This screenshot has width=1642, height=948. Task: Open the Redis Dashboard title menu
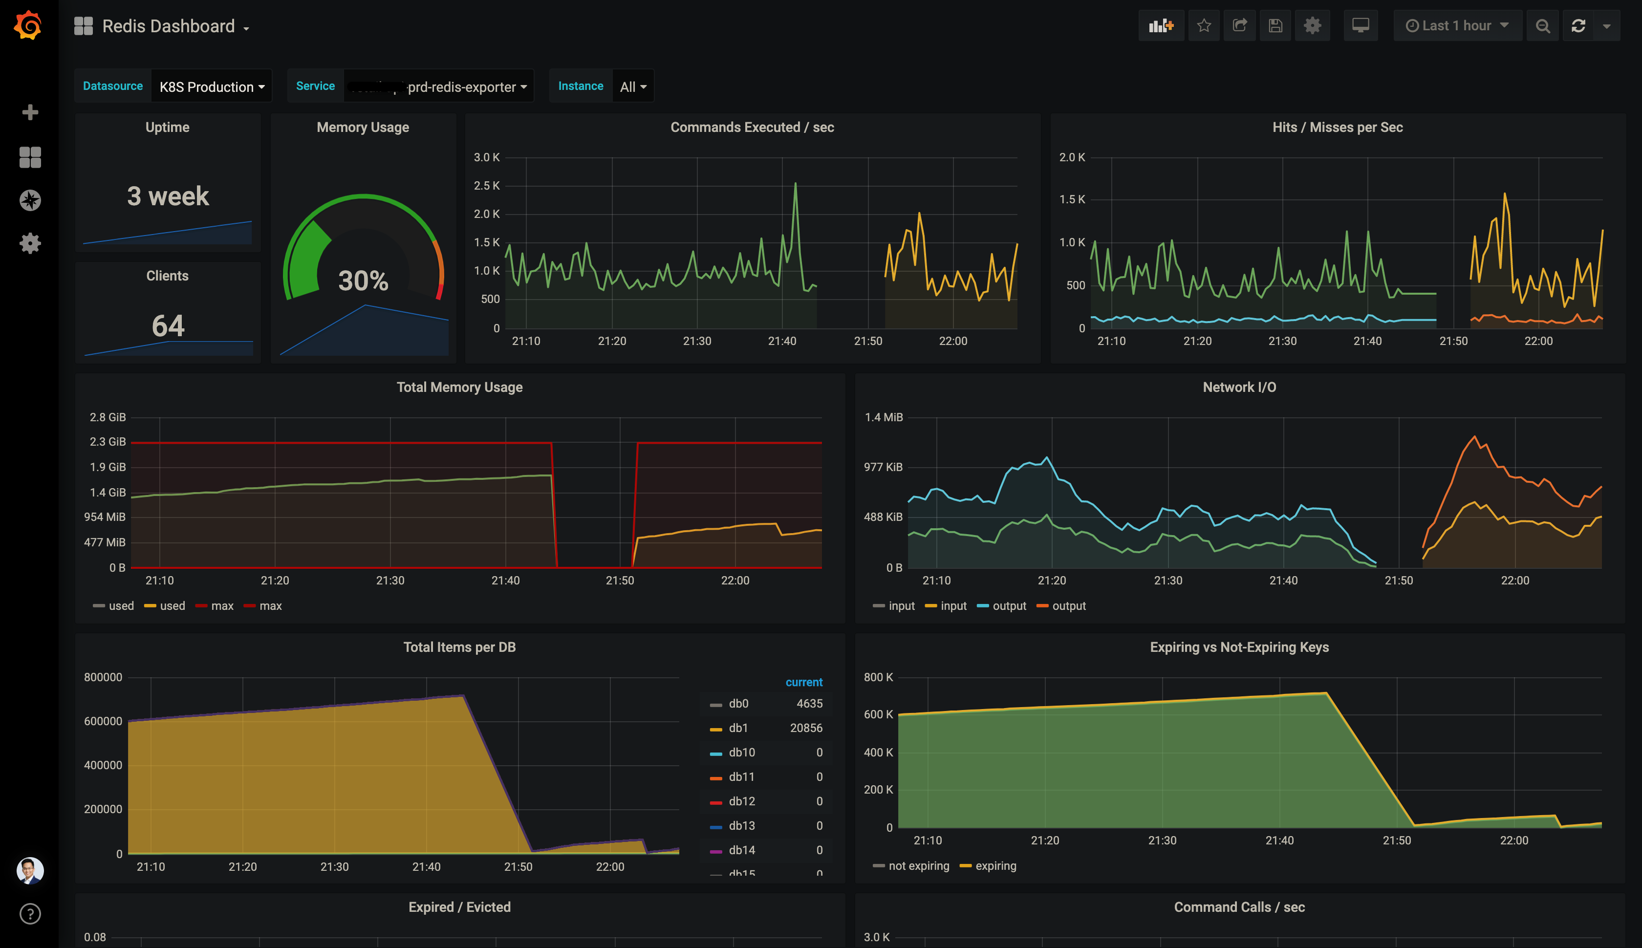coord(169,26)
